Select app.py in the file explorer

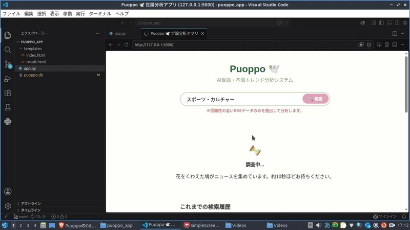30,68
